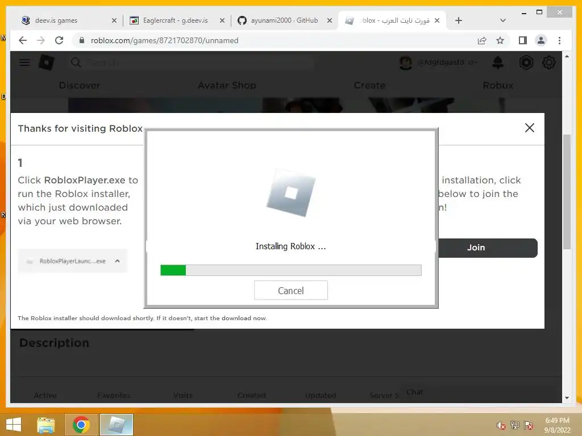Close the deev.is games tab
582x436 pixels.
pos(114,20)
